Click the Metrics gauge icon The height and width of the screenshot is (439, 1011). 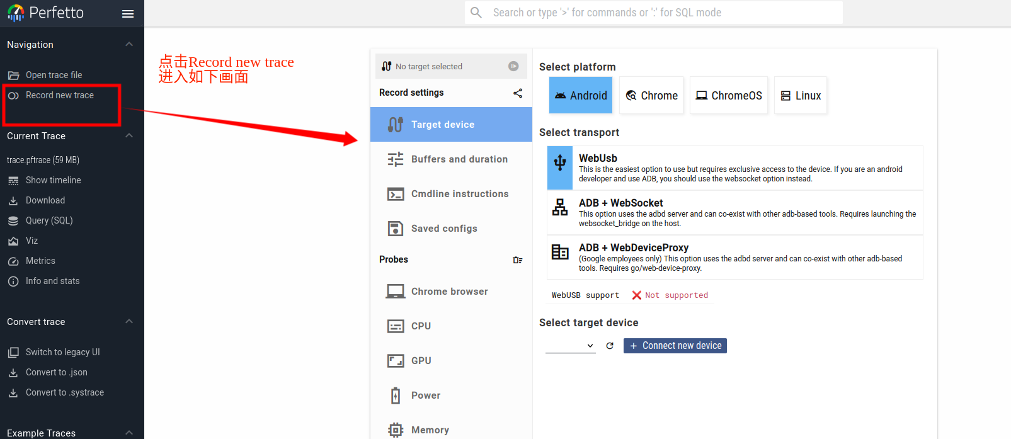pyautogui.click(x=13, y=261)
